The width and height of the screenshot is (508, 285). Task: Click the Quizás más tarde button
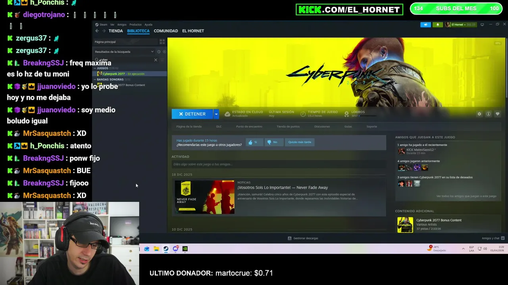pos(300,142)
